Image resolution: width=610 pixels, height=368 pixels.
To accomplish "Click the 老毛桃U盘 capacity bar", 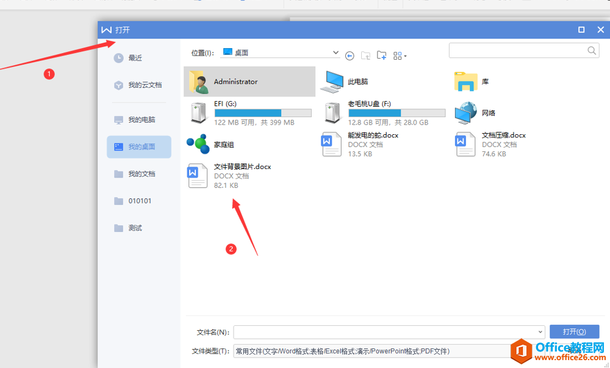I will coord(397,113).
